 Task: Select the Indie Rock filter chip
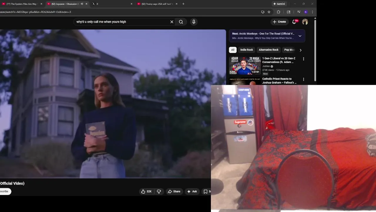246,50
